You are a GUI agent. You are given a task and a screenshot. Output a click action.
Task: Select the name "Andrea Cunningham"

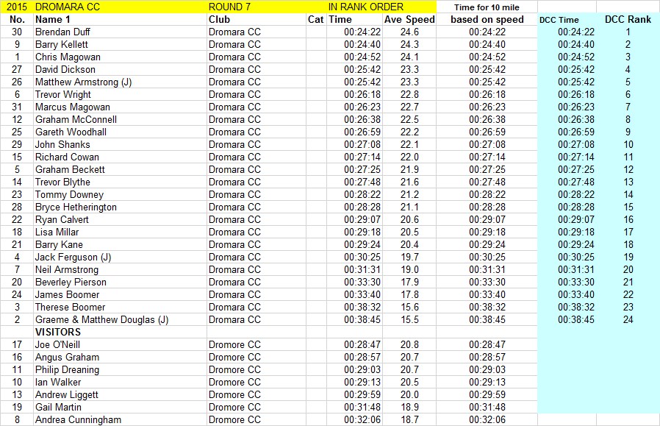click(79, 419)
